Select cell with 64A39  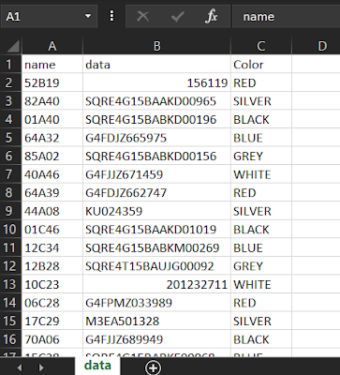pos(52,192)
